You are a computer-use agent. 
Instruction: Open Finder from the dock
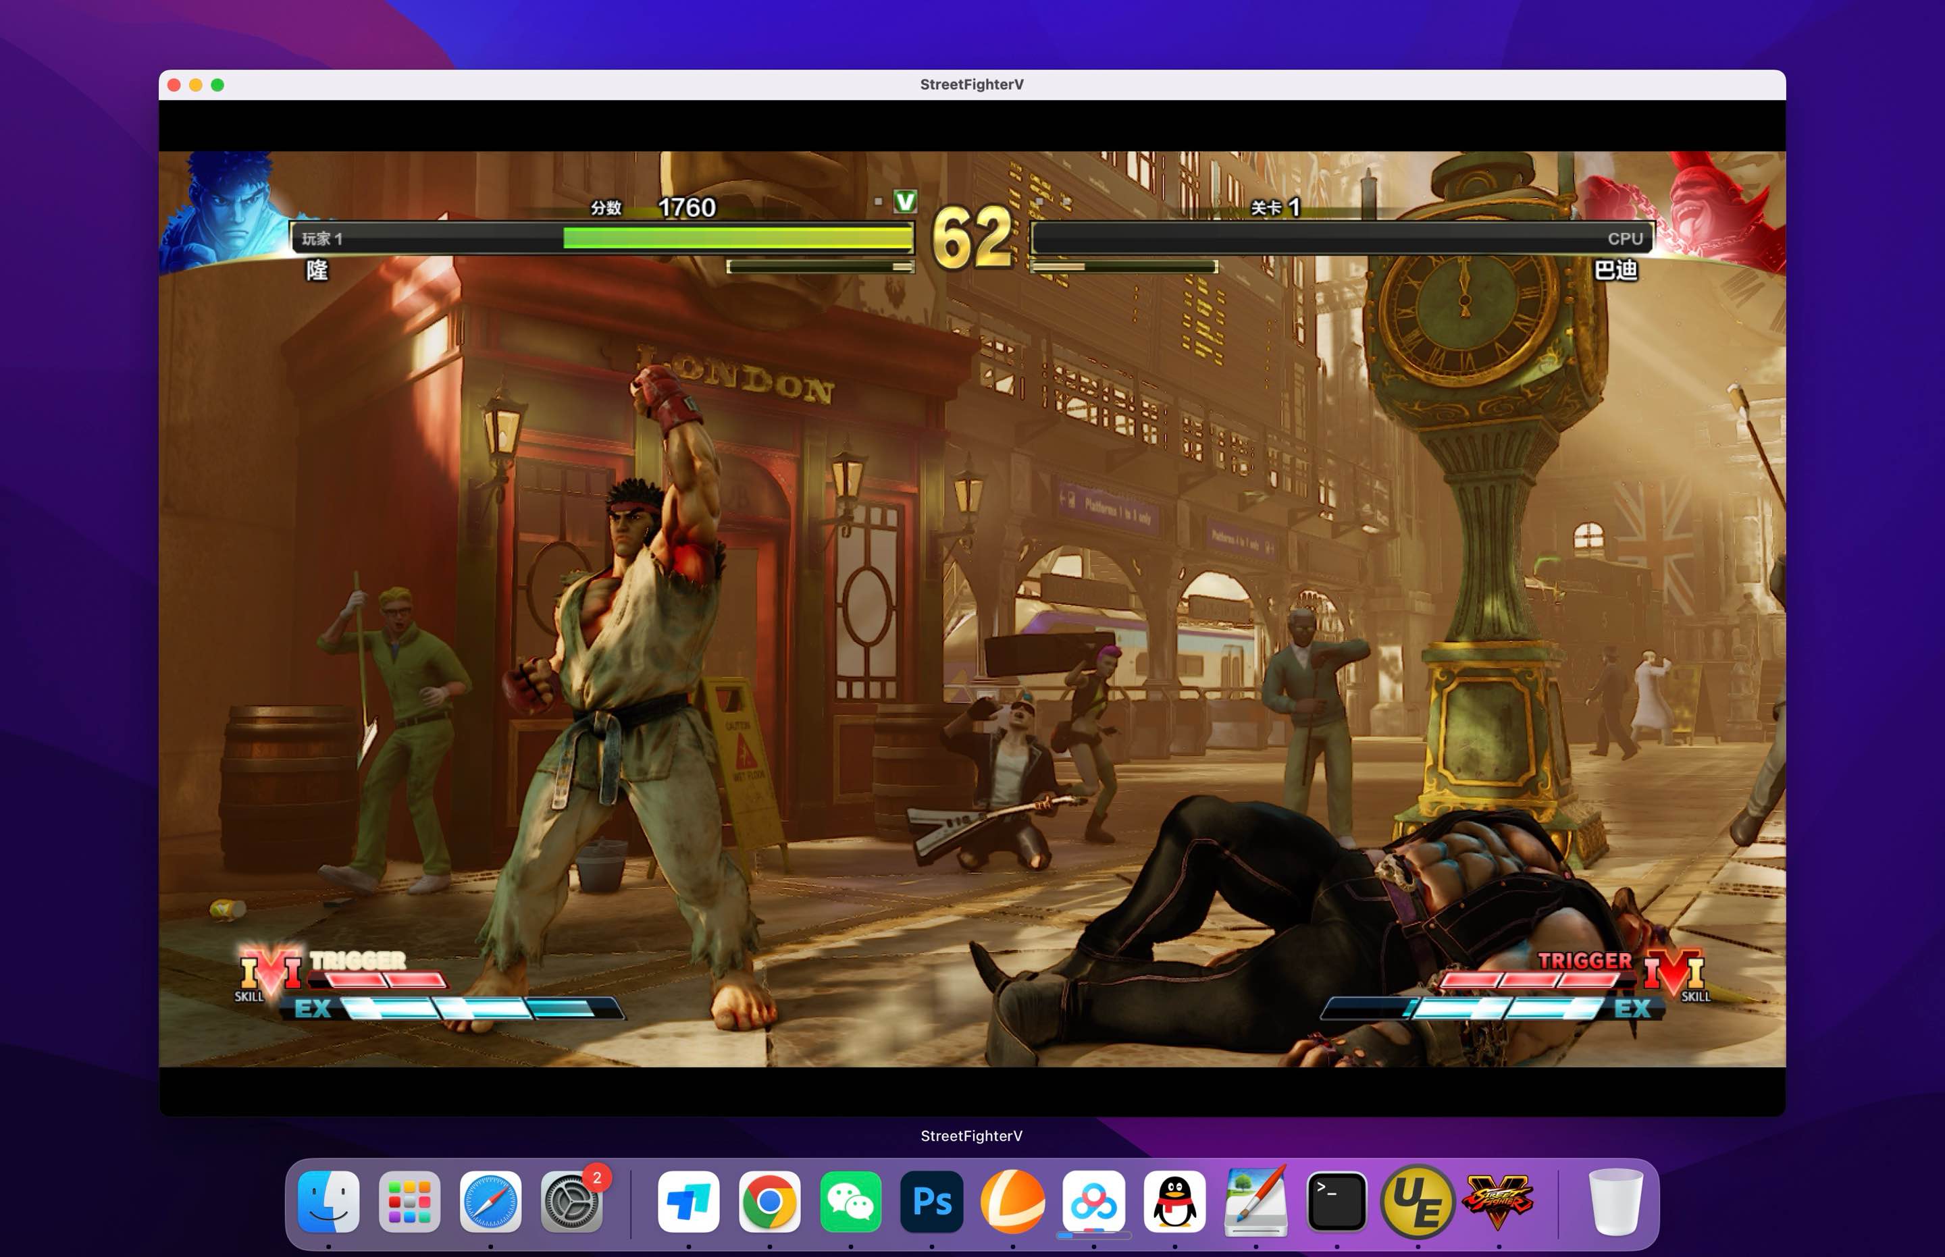(328, 1202)
